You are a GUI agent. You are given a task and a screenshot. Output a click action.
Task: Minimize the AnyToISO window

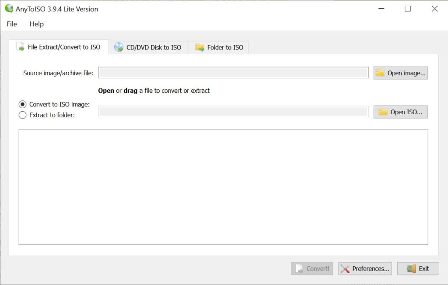[381, 9]
